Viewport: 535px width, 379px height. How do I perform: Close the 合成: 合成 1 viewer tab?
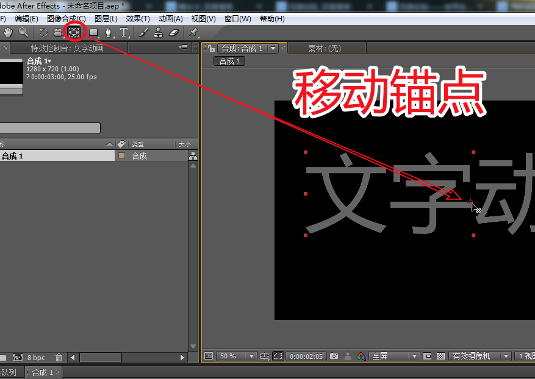pos(283,48)
